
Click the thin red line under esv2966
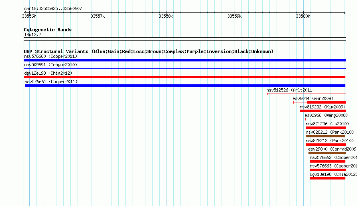325,119
